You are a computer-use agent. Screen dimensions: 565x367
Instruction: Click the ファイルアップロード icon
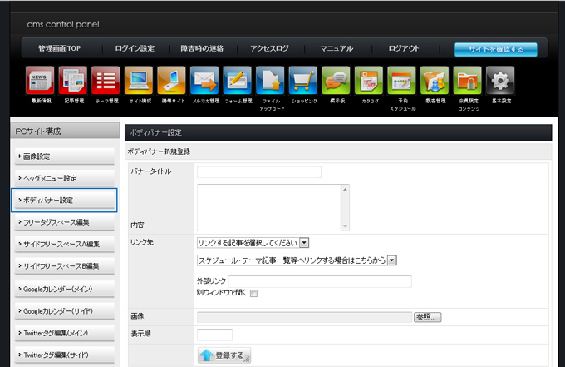270,81
